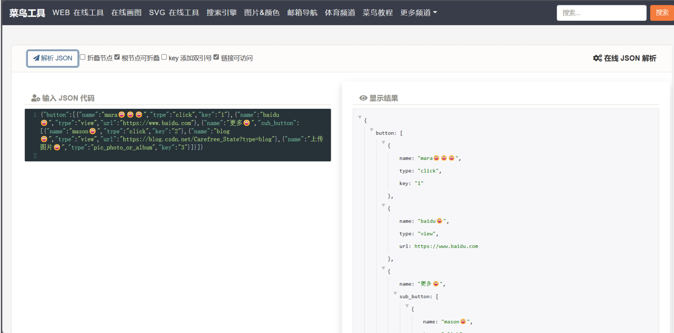Click the name "mason" value in results
This screenshot has width=674, height=333.
tap(455, 322)
